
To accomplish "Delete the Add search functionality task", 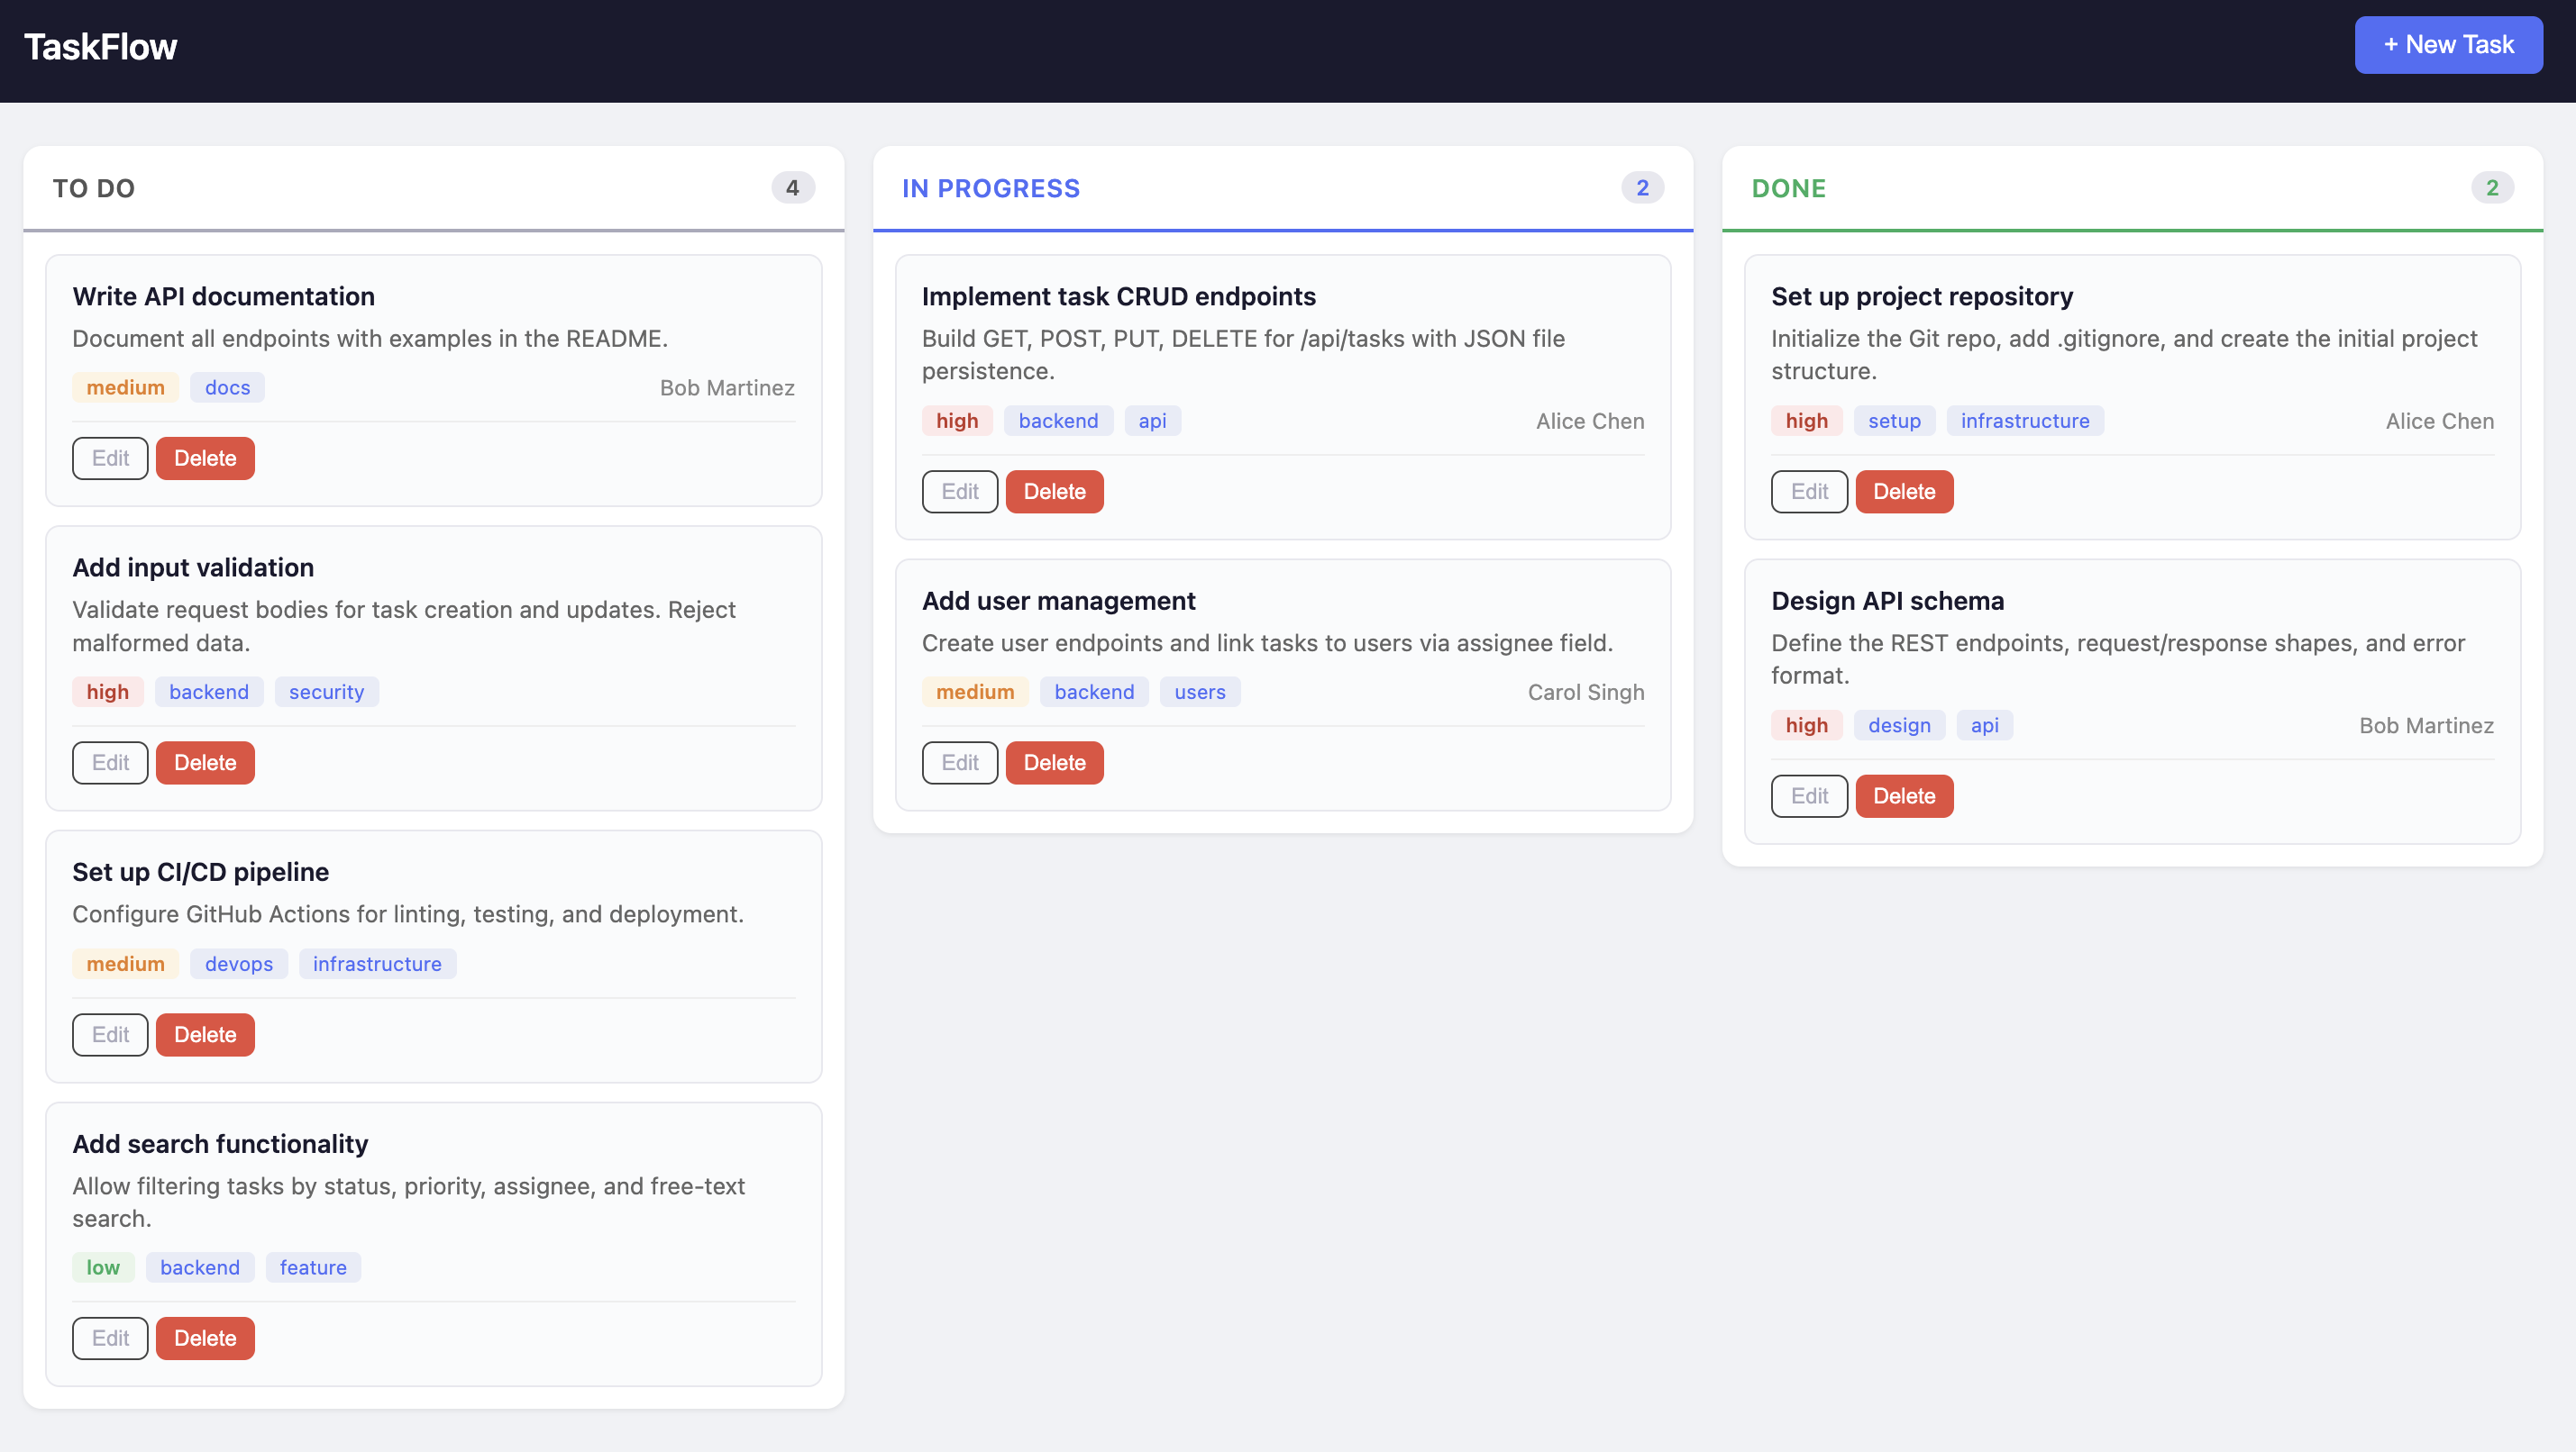I will point(205,1339).
